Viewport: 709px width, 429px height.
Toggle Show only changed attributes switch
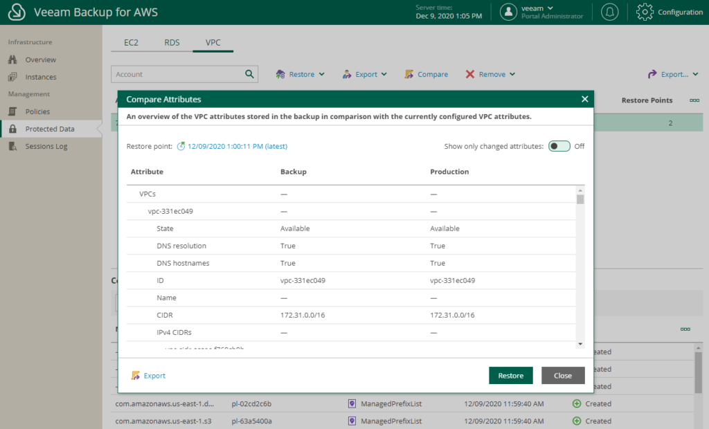[559, 146]
